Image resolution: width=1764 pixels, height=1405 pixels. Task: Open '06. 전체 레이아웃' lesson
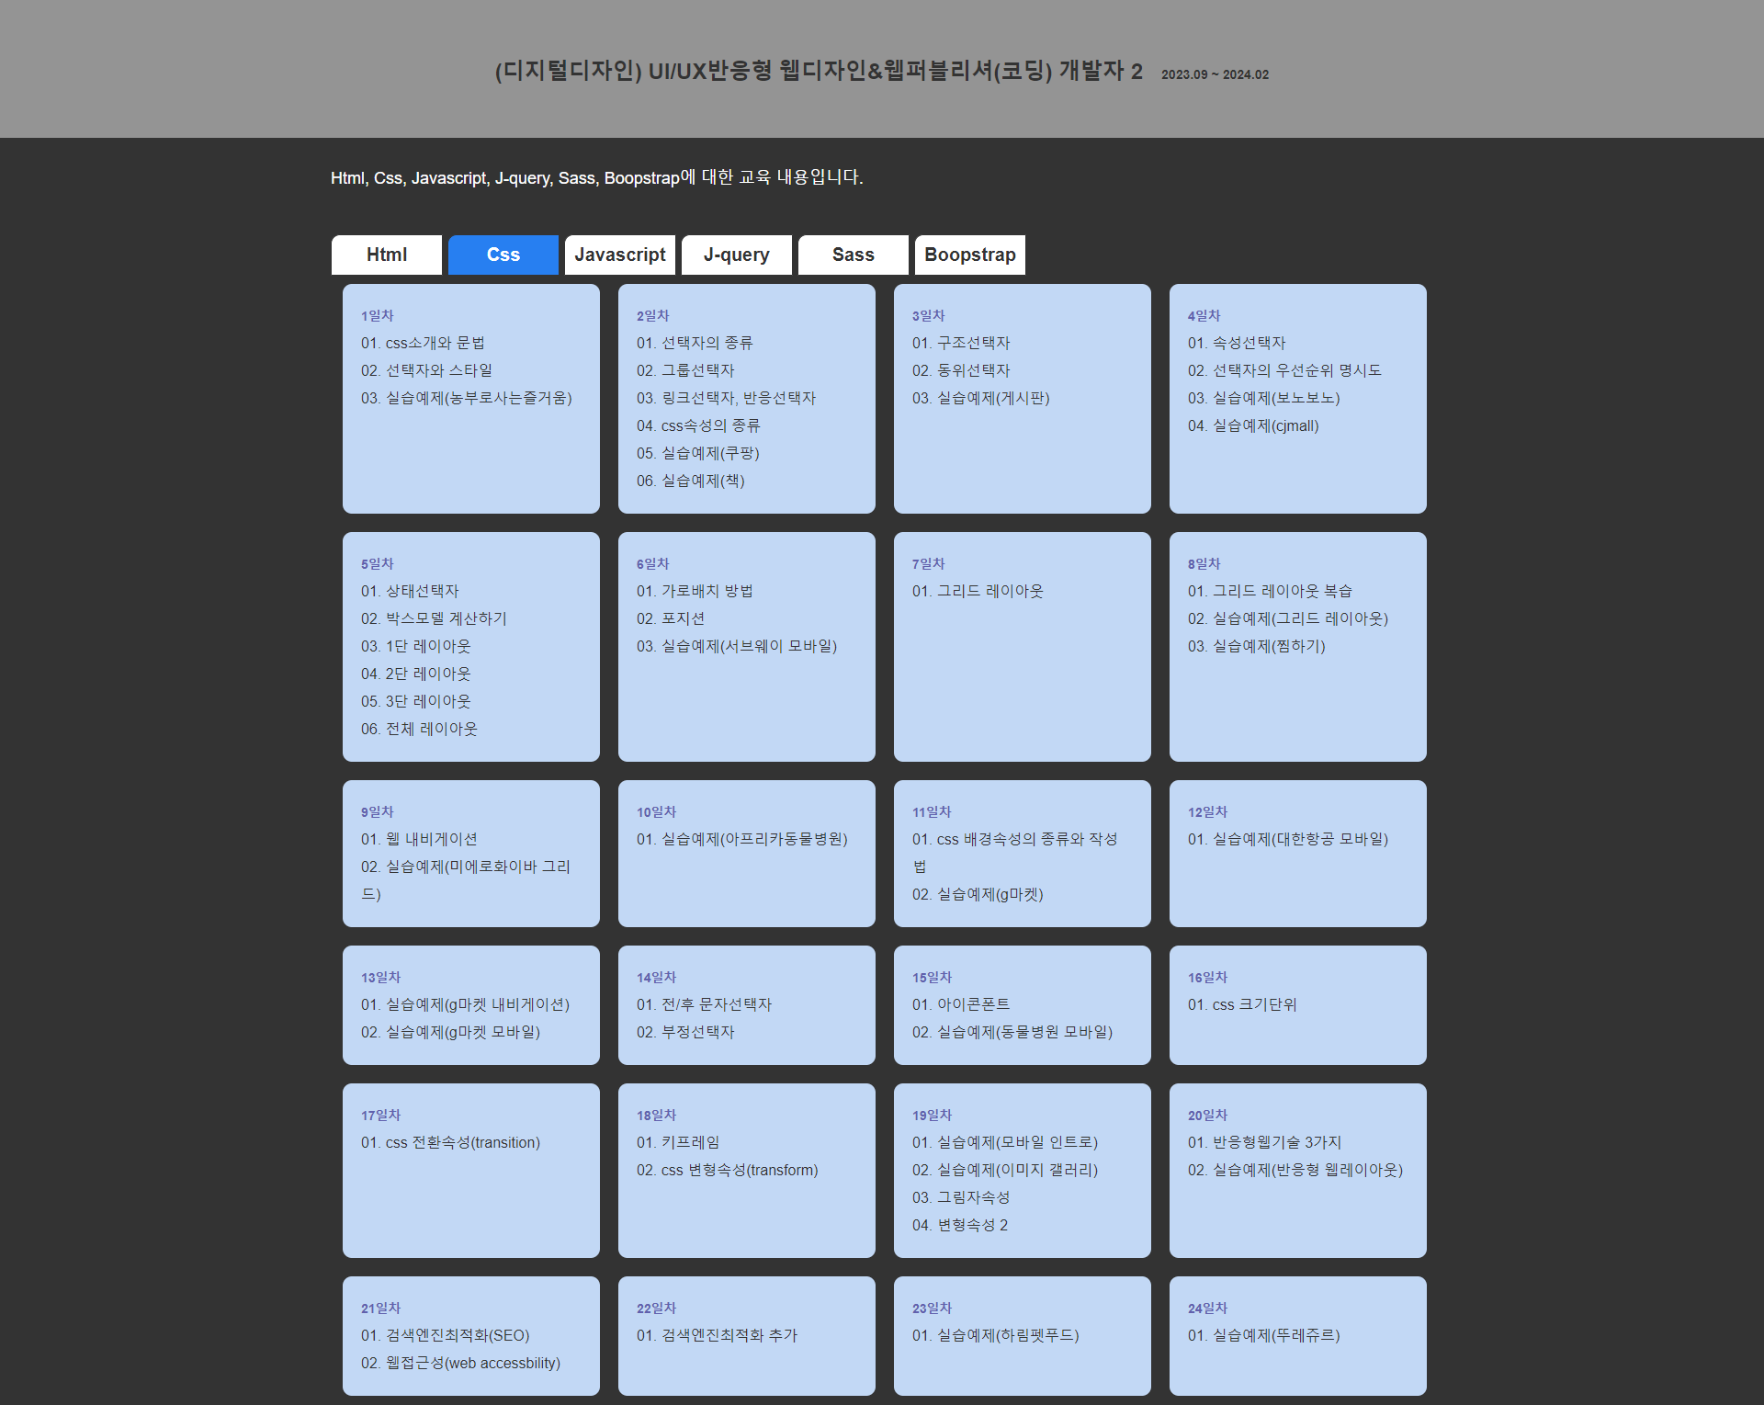(420, 729)
